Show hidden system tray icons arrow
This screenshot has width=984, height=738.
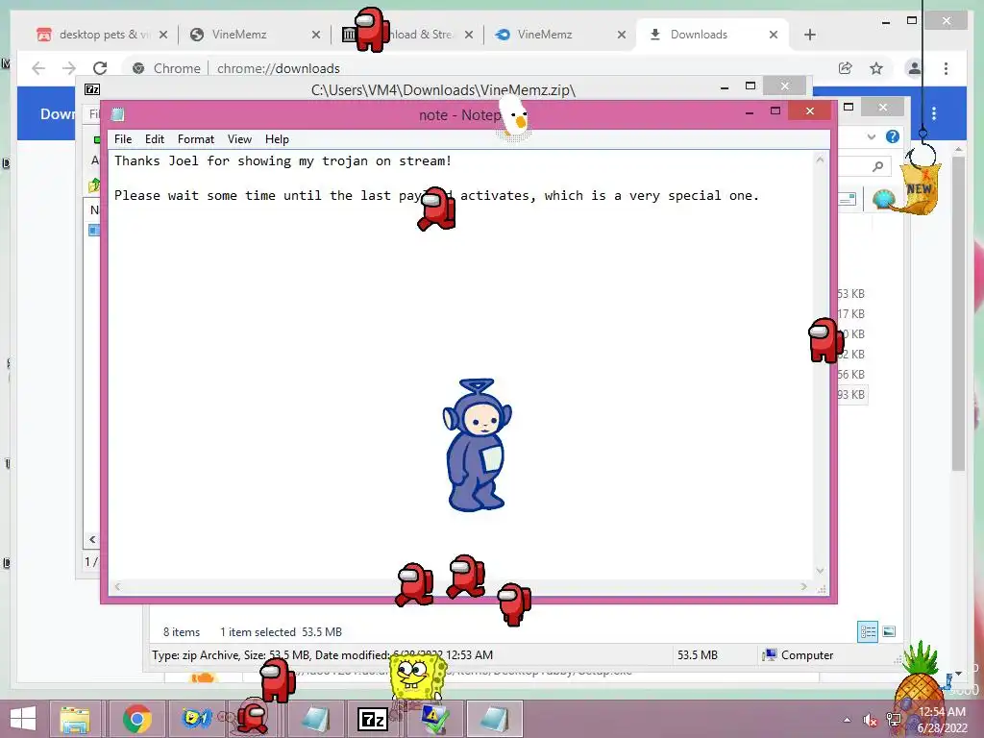[848, 720]
